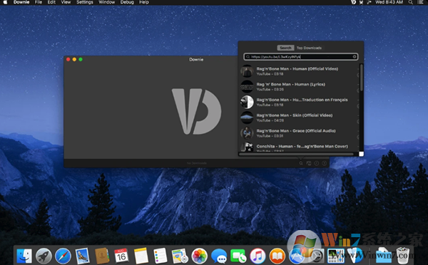Click the download arrow beside 'Human (Lyrics)'

(358, 90)
